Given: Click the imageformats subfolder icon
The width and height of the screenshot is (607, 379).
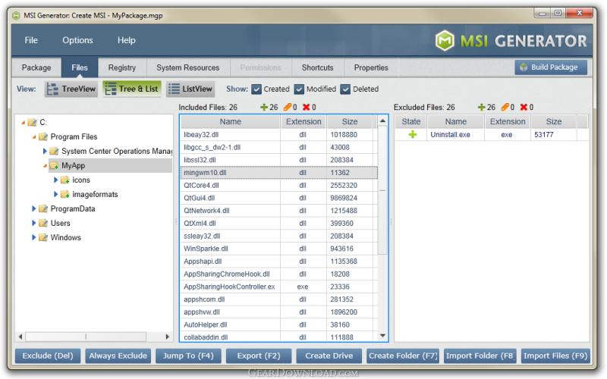Looking at the screenshot, I should coord(65,195).
